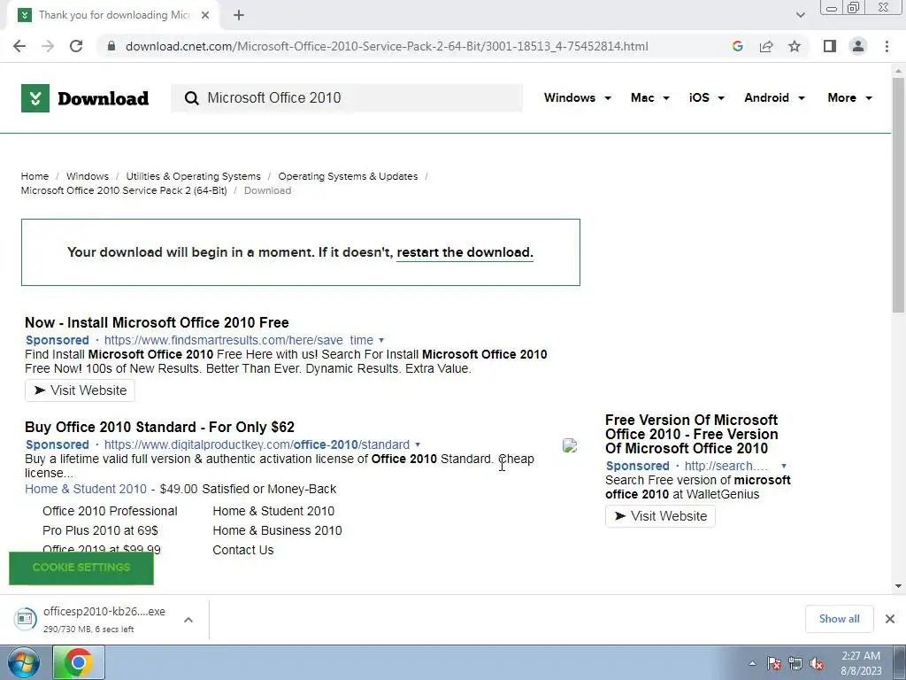Click the share page icon

[766, 46]
